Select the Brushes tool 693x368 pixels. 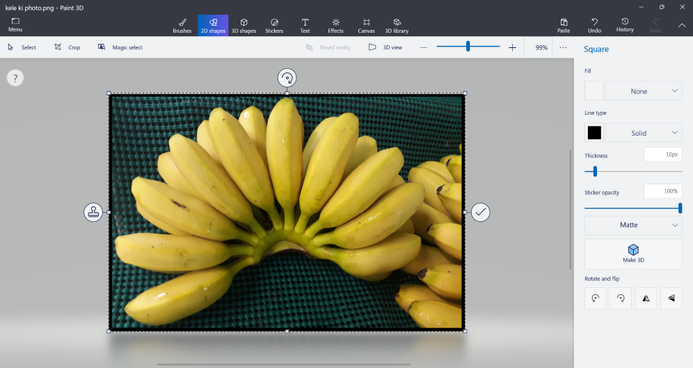pos(182,26)
